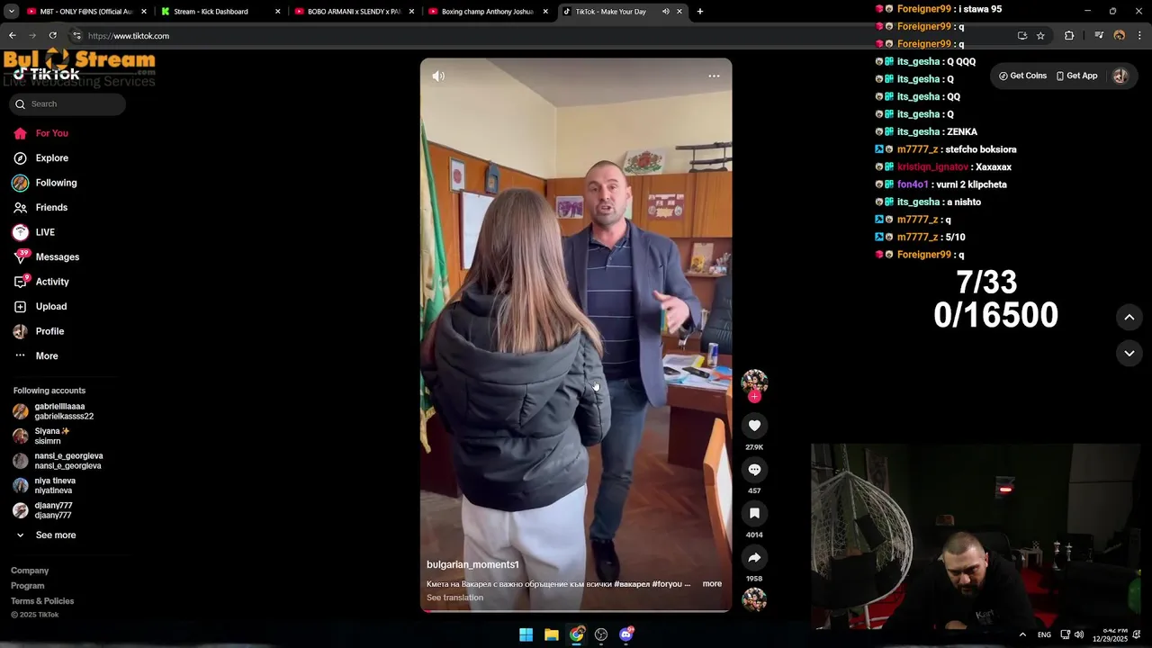Go to previous video with up arrow

coord(1129,318)
